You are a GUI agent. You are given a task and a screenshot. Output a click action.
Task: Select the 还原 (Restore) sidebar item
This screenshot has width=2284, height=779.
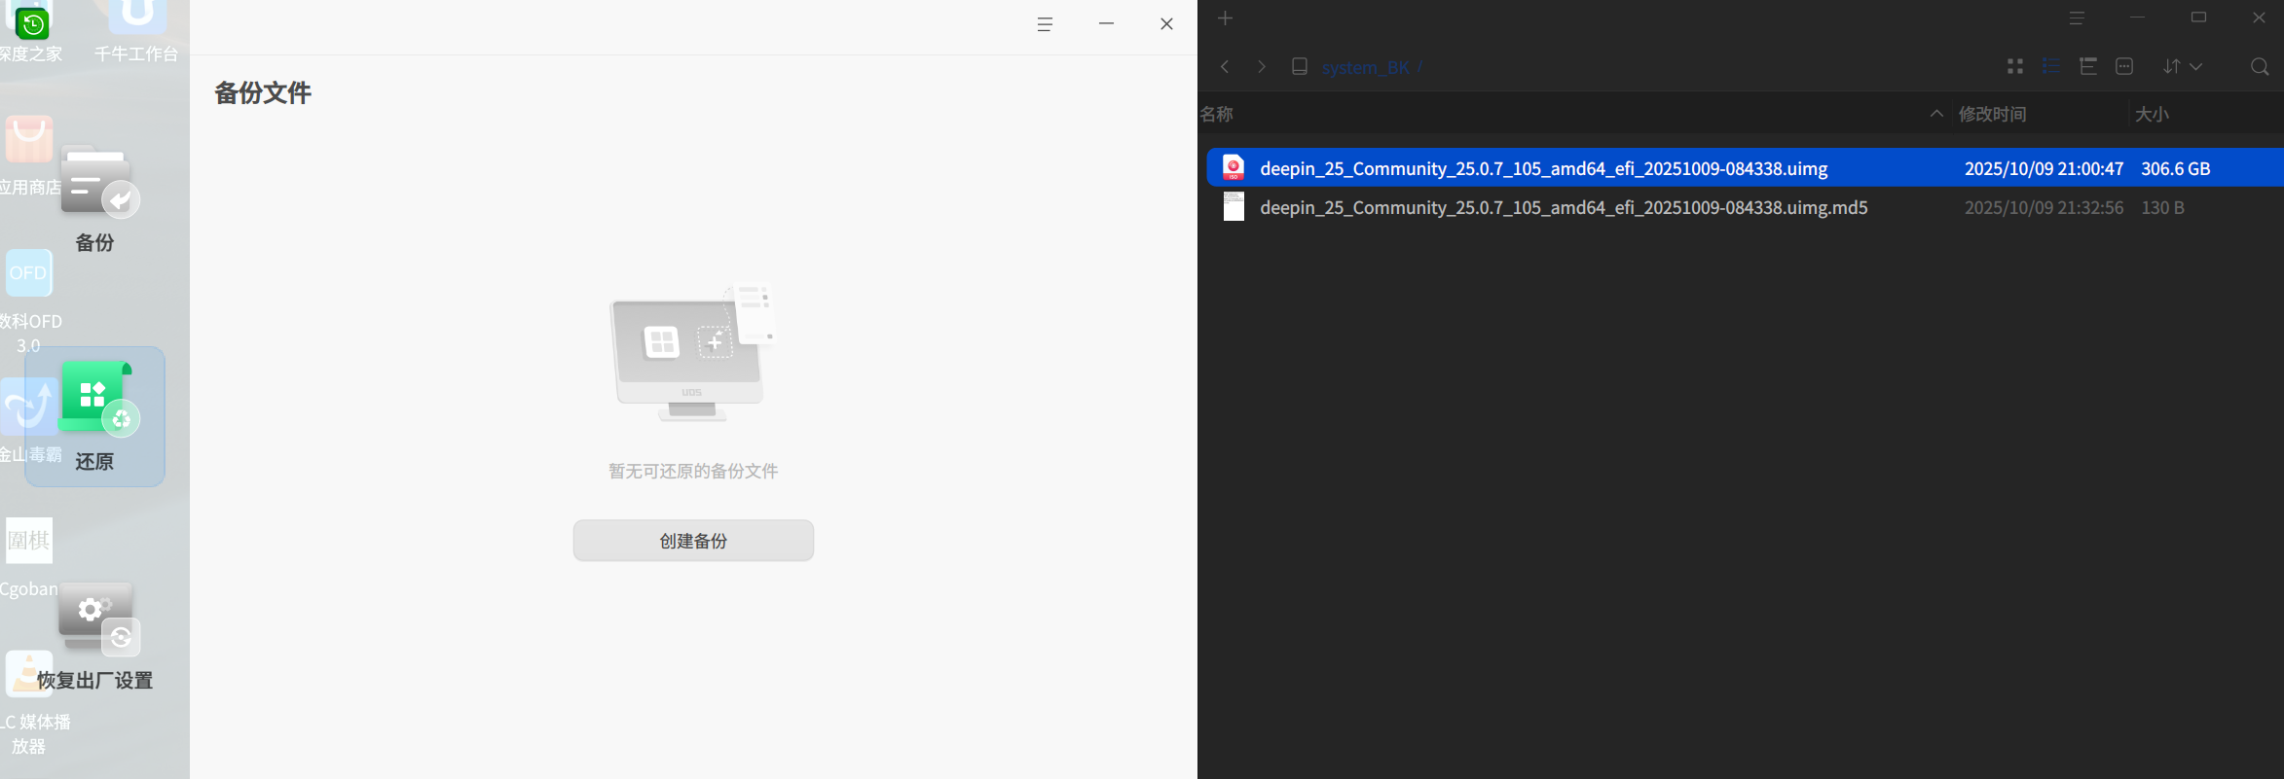click(94, 416)
